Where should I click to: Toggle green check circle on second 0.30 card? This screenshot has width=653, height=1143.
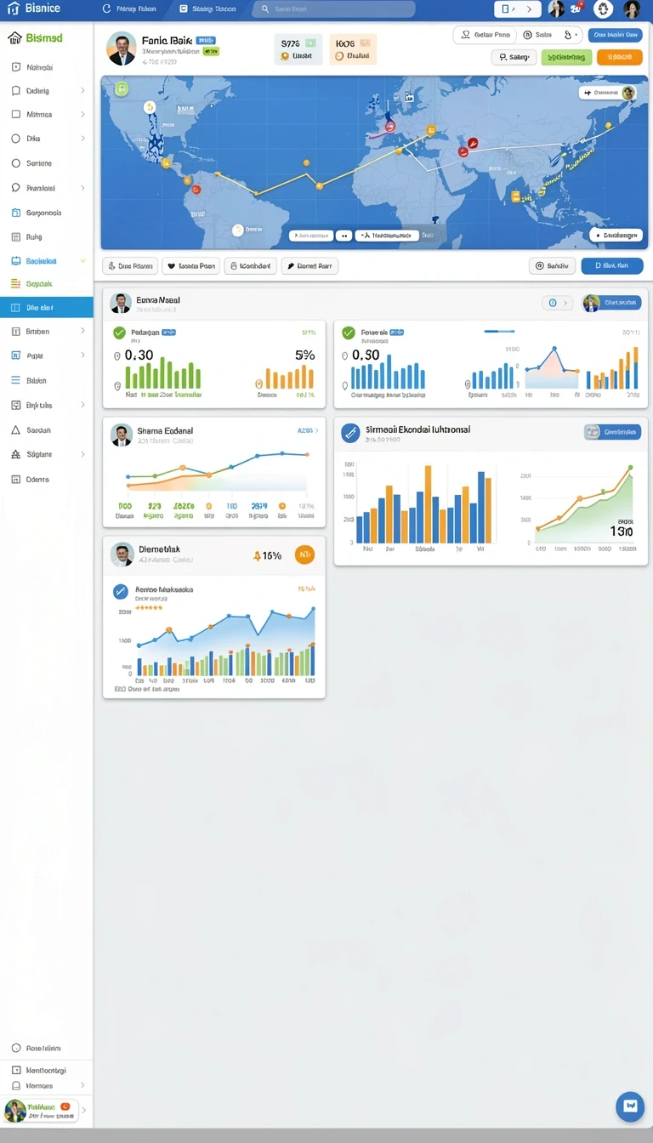[x=348, y=333]
